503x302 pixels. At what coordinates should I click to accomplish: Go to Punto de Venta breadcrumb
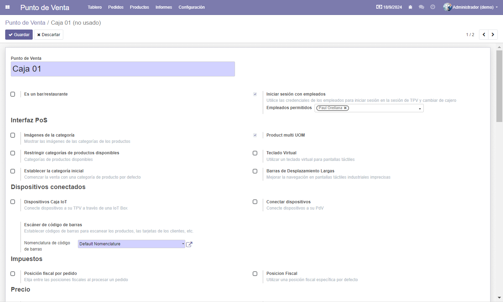25,23
